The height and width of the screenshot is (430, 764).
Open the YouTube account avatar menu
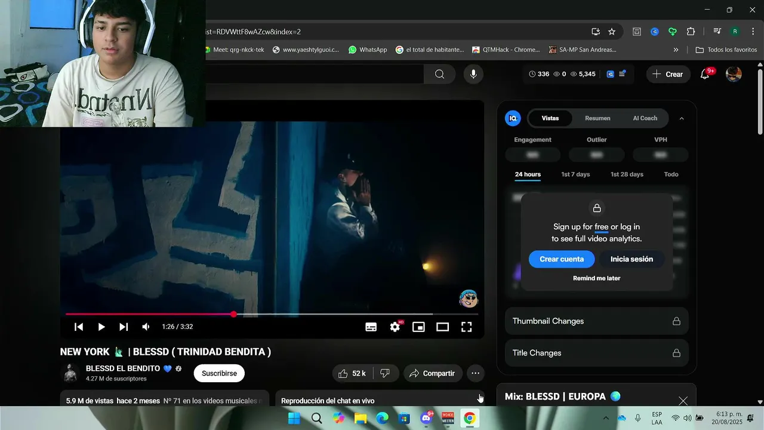[734, 74]
